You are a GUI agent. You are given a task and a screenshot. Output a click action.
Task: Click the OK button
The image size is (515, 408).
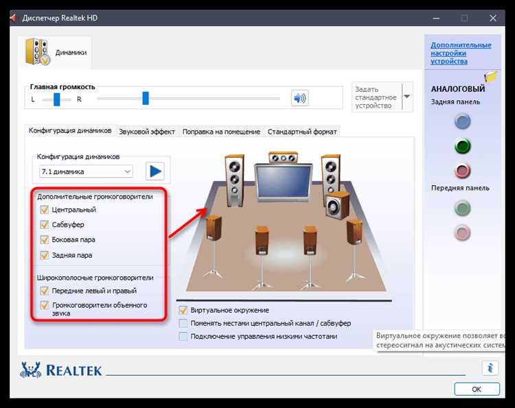coord(477,389)
